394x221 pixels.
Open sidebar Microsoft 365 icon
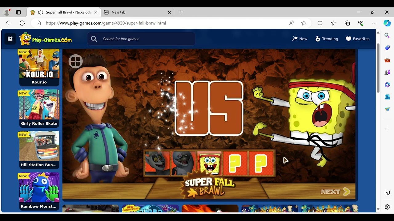[387, 85]
